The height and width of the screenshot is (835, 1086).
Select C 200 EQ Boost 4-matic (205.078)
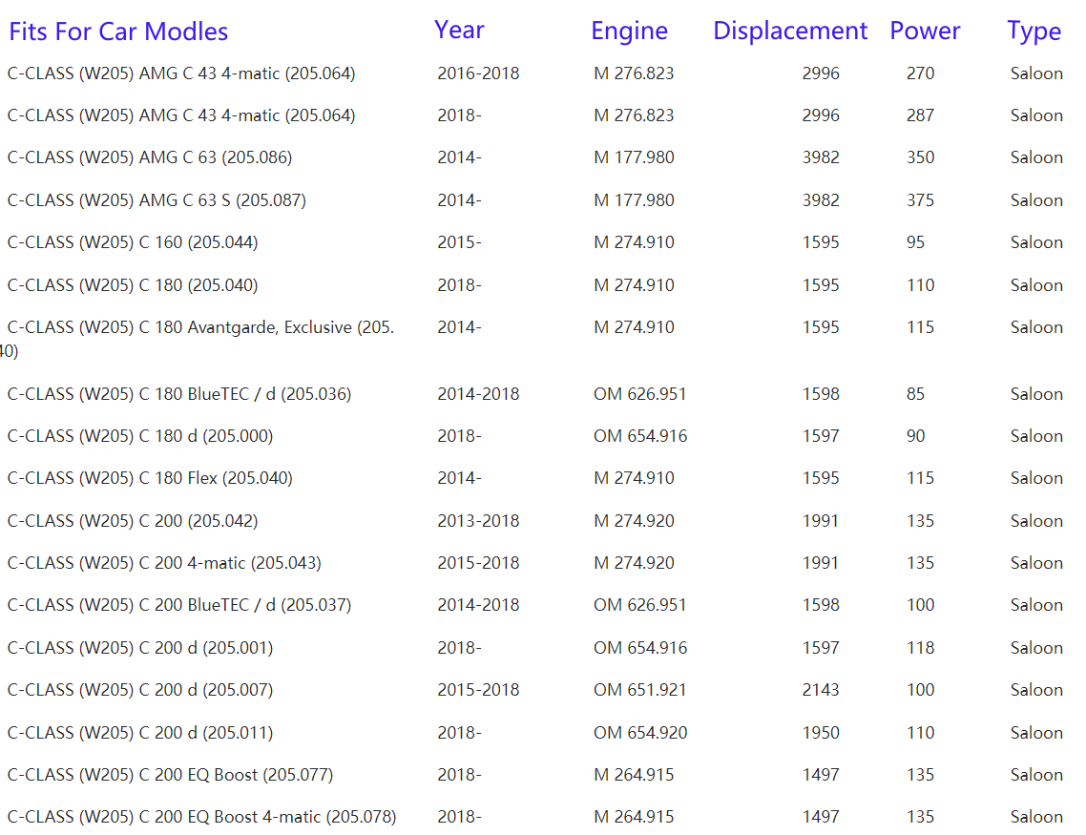click(201, 817)
